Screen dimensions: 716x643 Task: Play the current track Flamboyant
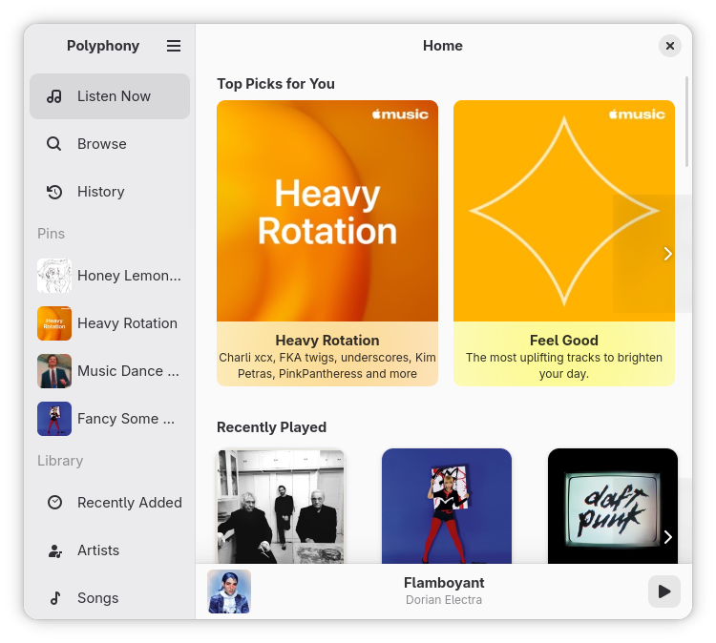(x=664, y=591)
